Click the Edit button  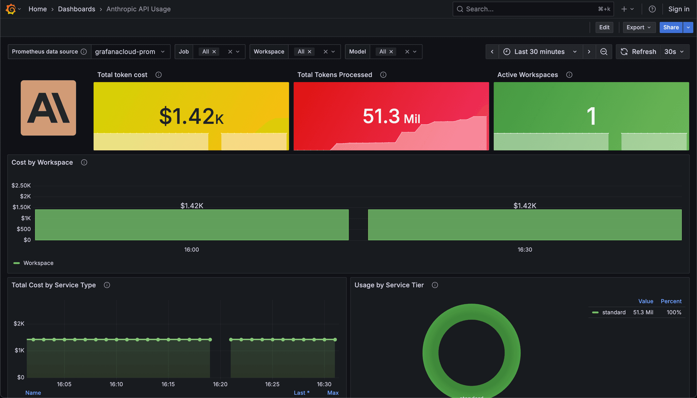(x=604, y=27)
